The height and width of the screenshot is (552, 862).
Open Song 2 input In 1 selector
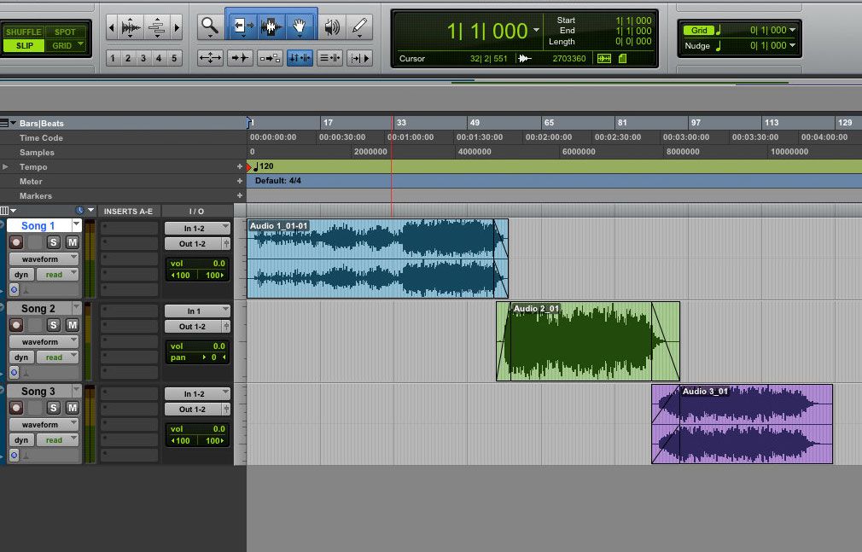click(197, 311)
